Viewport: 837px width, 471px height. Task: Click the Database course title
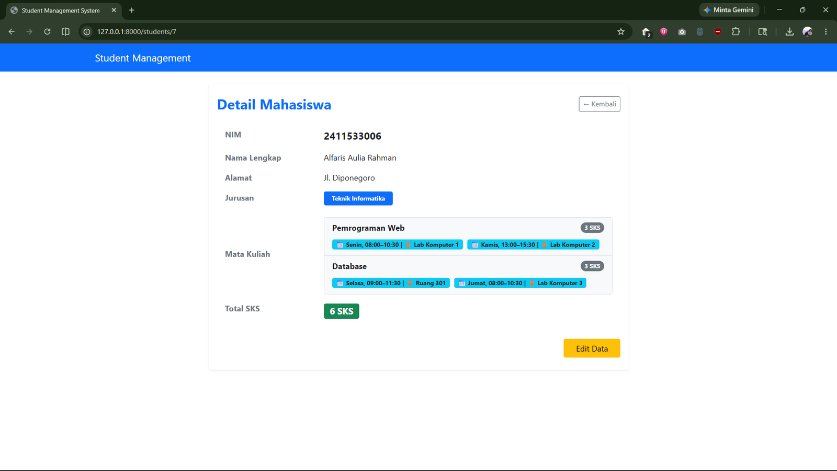349,266
